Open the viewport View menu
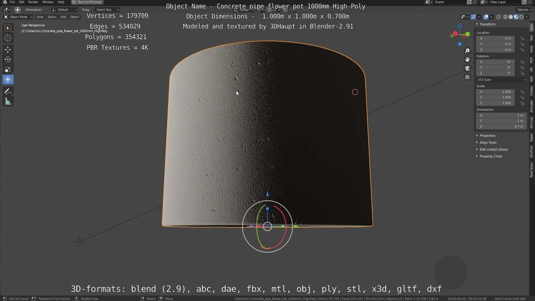This screenshot has height=301, width=535. (x=40, y=17)
